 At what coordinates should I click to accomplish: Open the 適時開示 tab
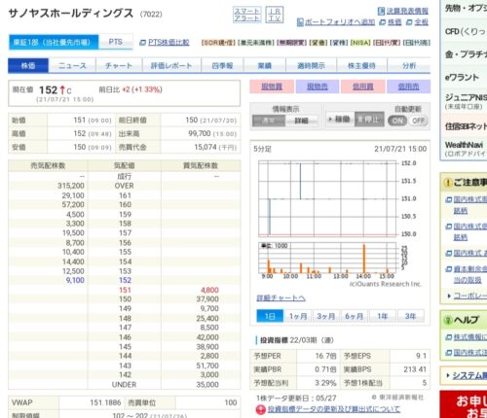pos(311,65)
